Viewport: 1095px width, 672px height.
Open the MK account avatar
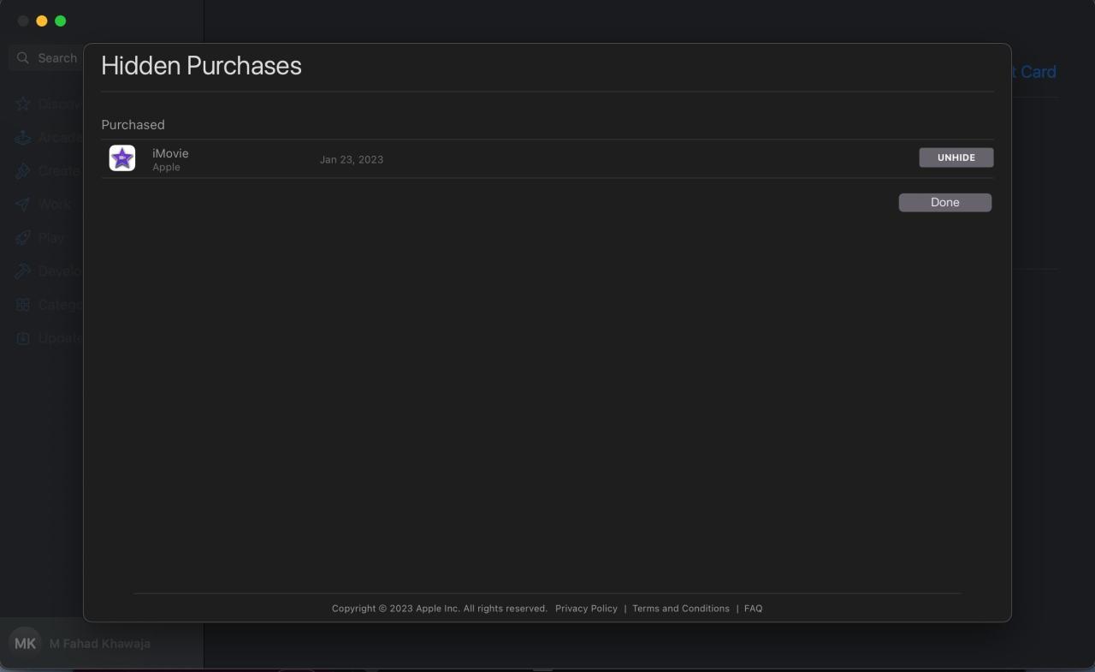coord(25,644)
